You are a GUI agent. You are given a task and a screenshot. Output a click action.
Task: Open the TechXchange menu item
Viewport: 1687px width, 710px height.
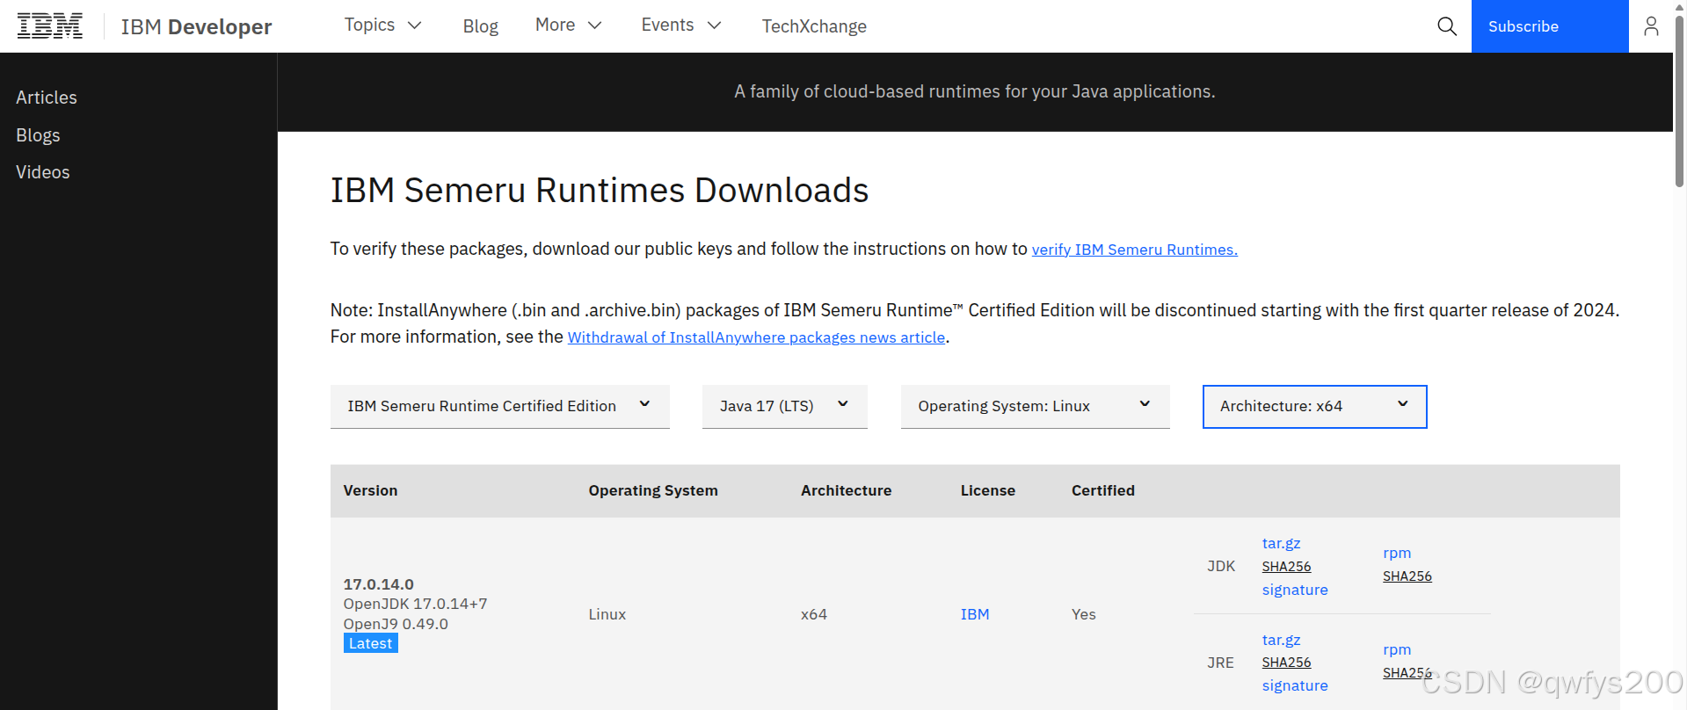814,26
